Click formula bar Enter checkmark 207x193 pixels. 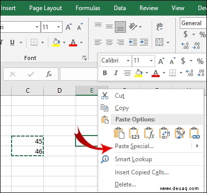coord(31,74)
